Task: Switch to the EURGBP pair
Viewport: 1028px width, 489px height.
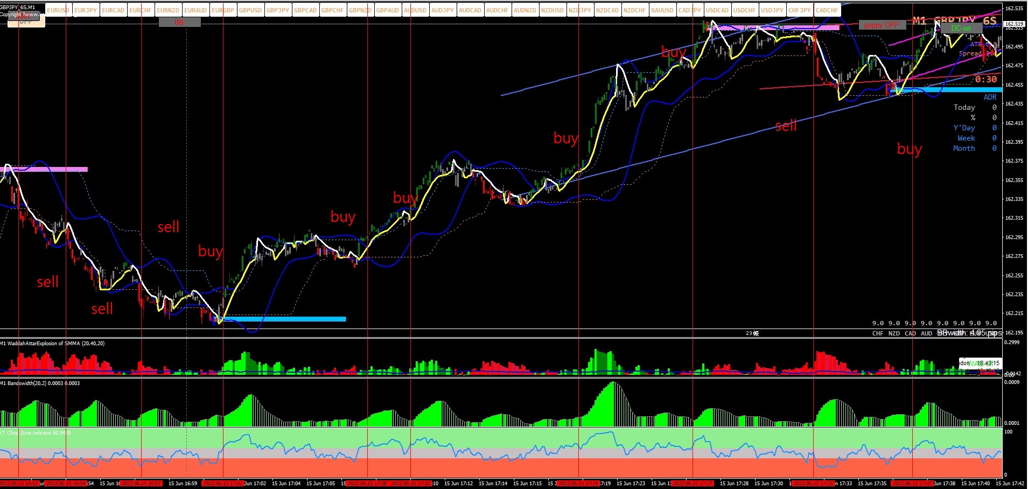Action: point(223,10)
